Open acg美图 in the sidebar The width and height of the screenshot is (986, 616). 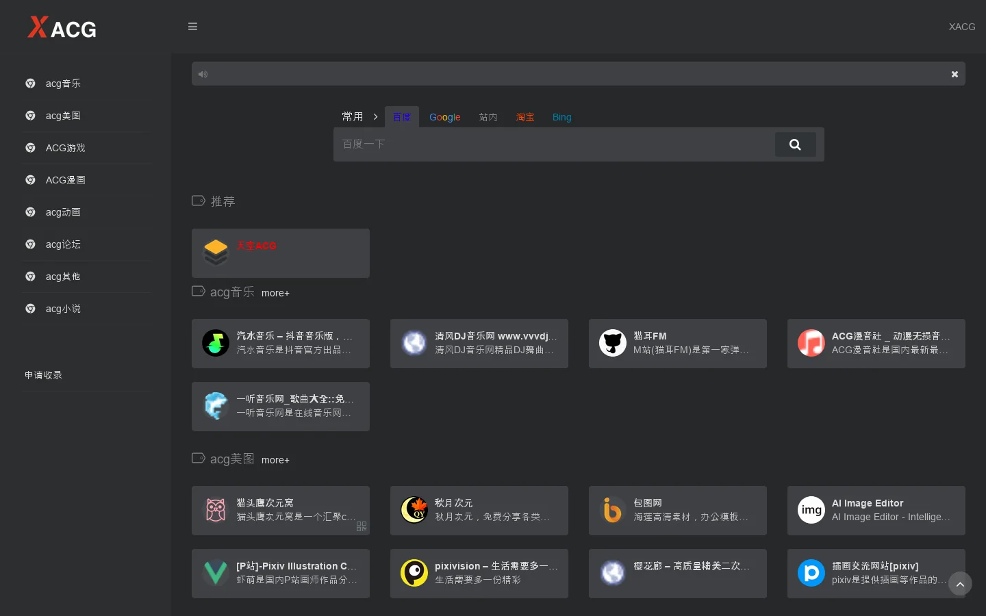pyautogui.click(x=63, y=116)
